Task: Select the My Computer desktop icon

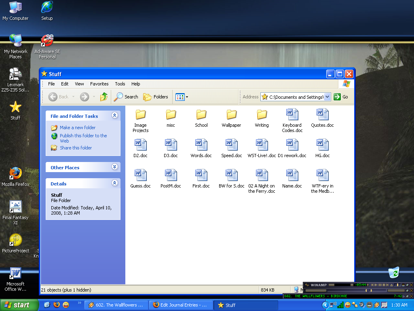Action: click(15, 11)
